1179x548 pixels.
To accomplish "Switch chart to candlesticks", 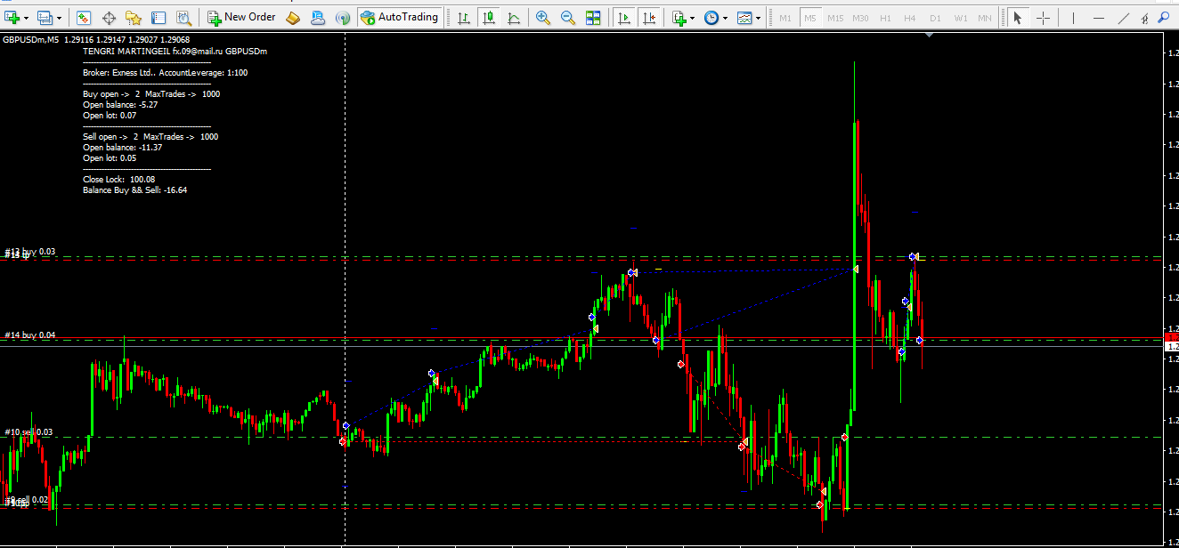I will click(489, 17).
